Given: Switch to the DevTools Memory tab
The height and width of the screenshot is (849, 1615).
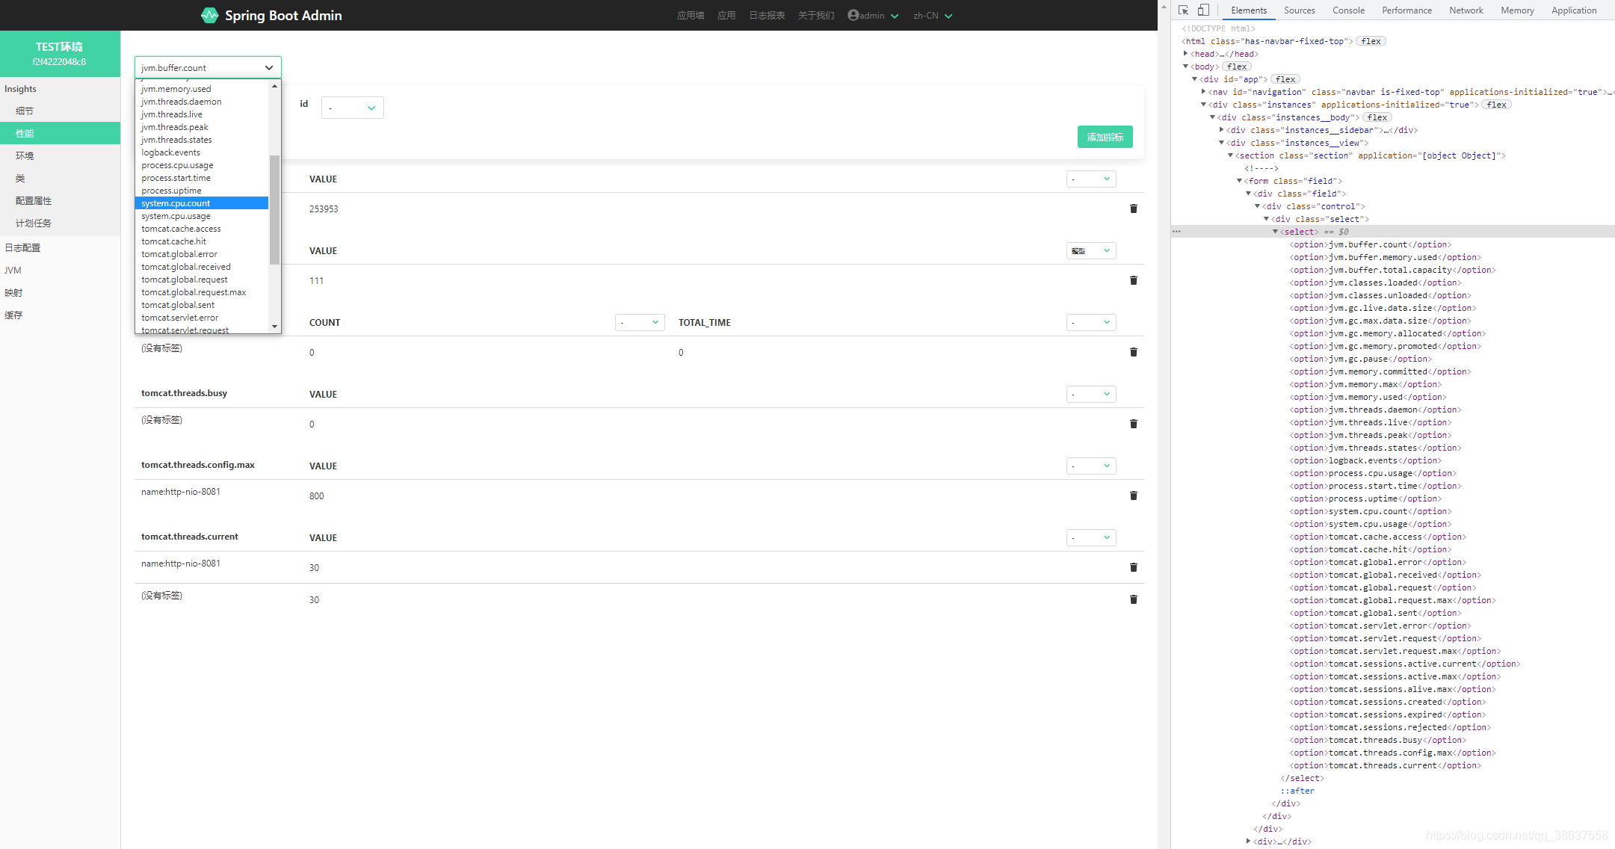Looking at the screenshot, I should (1517, 10).
